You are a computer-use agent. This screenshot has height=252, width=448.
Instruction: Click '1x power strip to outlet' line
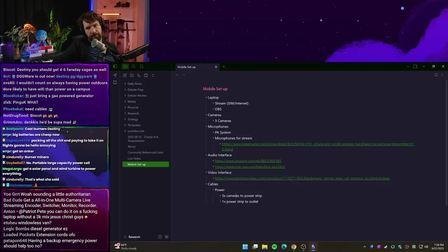click(240, 202)
